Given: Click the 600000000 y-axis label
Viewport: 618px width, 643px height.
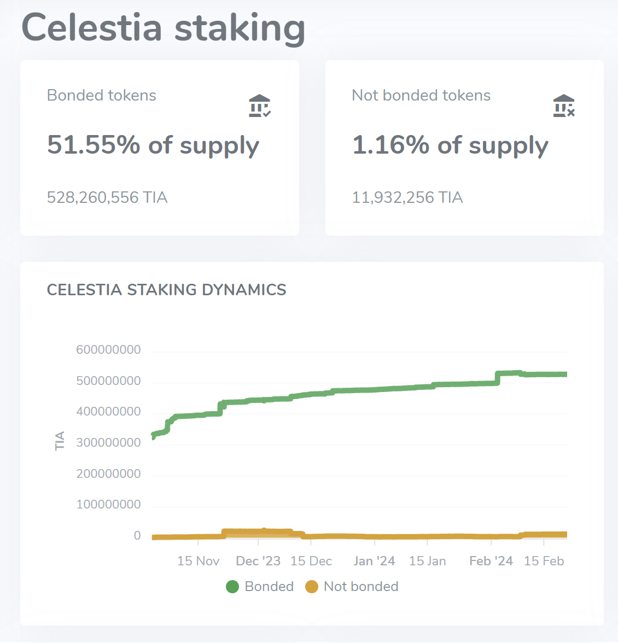Looking at the screenshot, I should pos(108,350).
